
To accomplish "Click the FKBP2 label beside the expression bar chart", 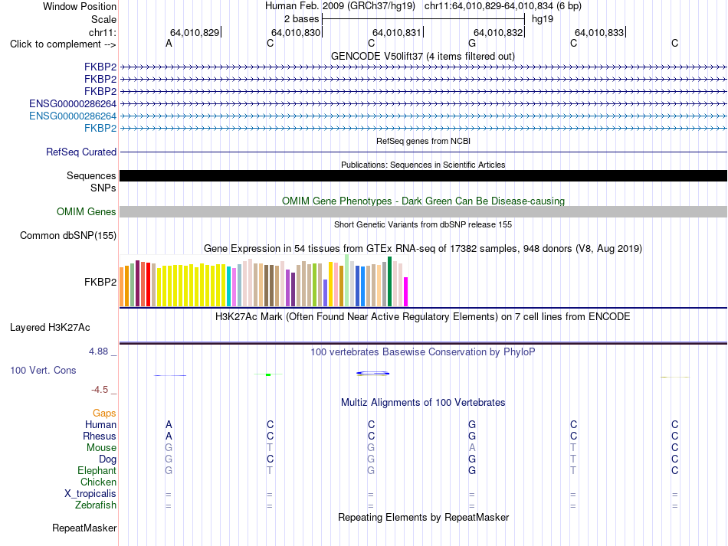I will pos(100,282).
